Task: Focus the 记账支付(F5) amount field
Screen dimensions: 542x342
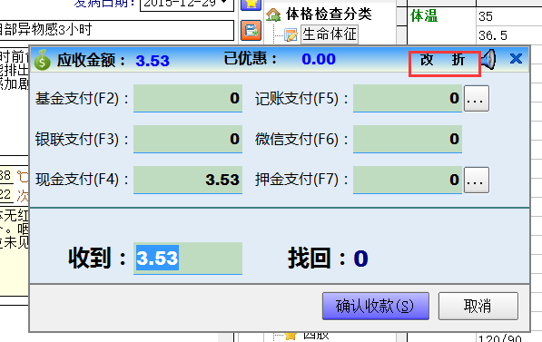Action: click(x=408, y=99)
